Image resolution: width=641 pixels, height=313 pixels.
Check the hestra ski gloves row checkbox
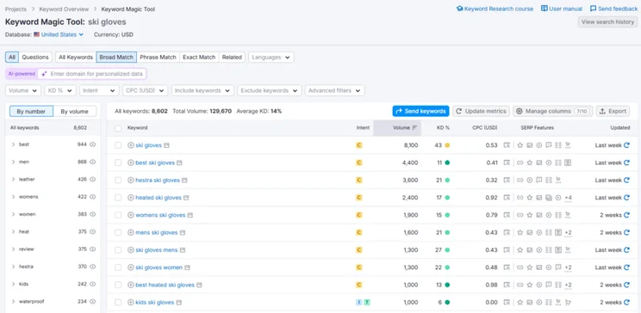coord(118,180)
